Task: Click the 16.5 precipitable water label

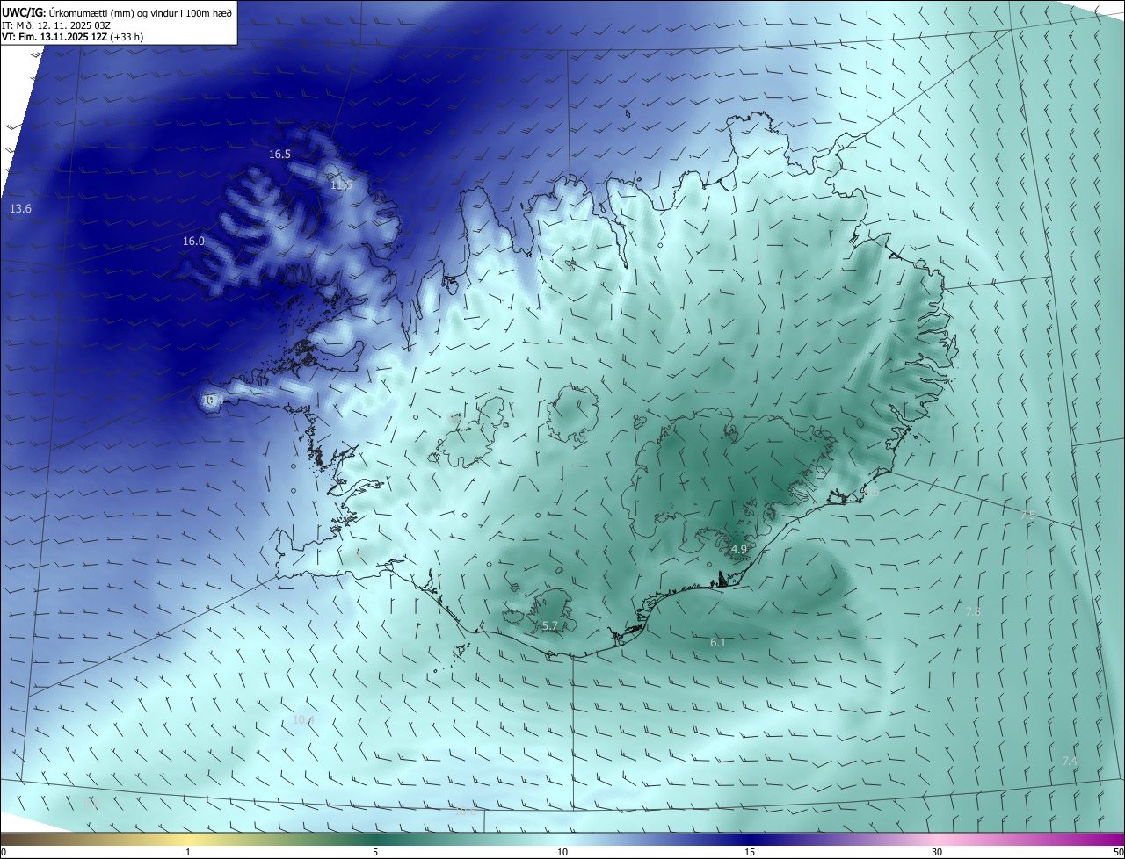Action: point(279,154)
